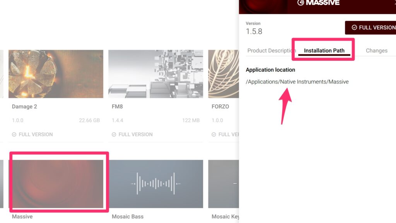Select the Mosaic Keys product thumbnail
Viewport: 396px width, 223px height.
pyautogui.click(x=223, y=184)
